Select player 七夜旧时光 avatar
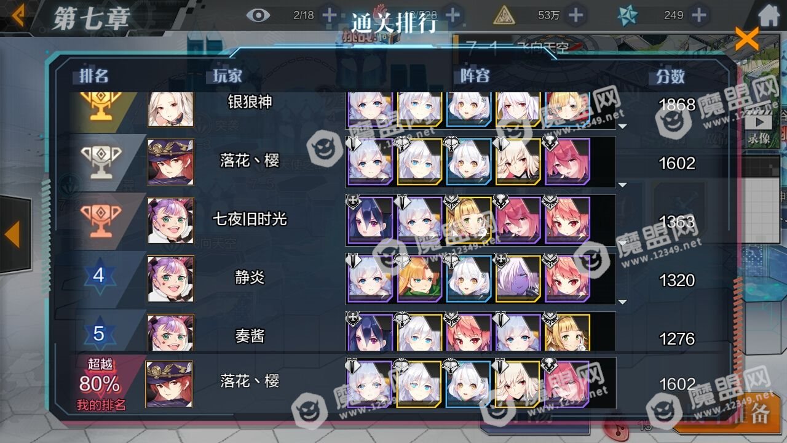Viewport: 787px width, 443px height. point(170,220)
